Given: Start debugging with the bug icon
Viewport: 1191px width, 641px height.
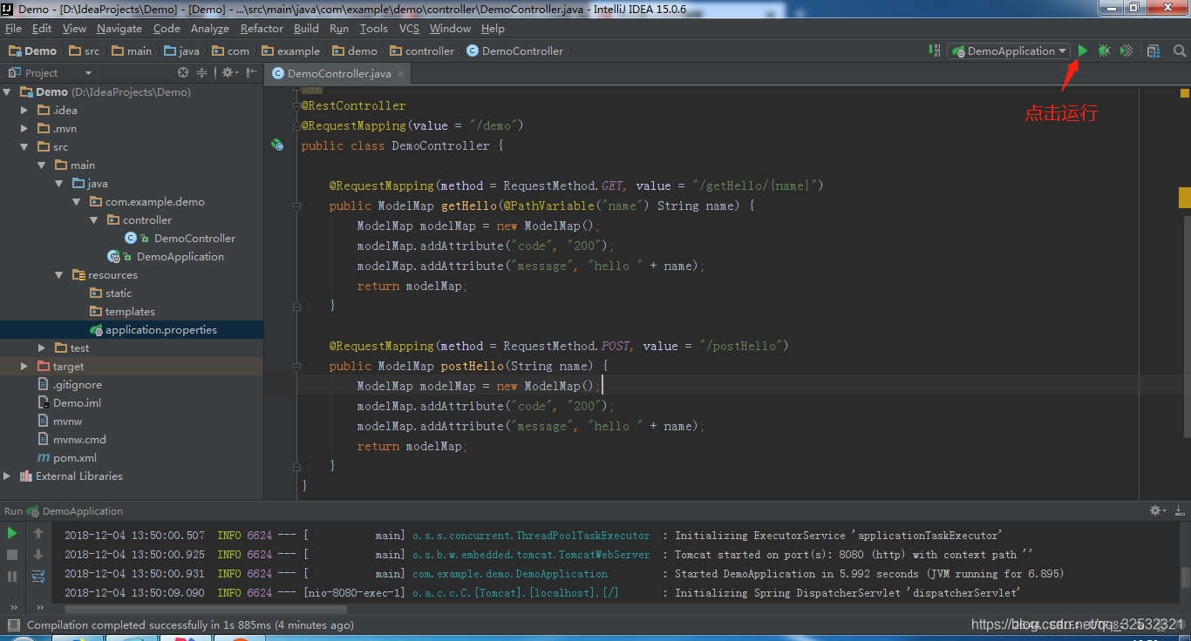Looking at the screenshot, I should pyautogui.click(x=1104, y=51).
